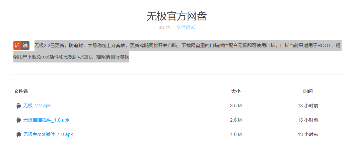This screenshot has width=358, height=153.
Task: Open the 无极自瞄插件_1.0.apk link
Action: tap(46, 120)
